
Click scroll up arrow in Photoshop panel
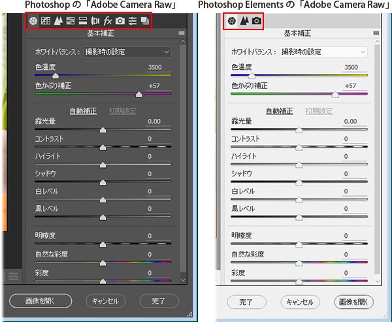point(183,42)
